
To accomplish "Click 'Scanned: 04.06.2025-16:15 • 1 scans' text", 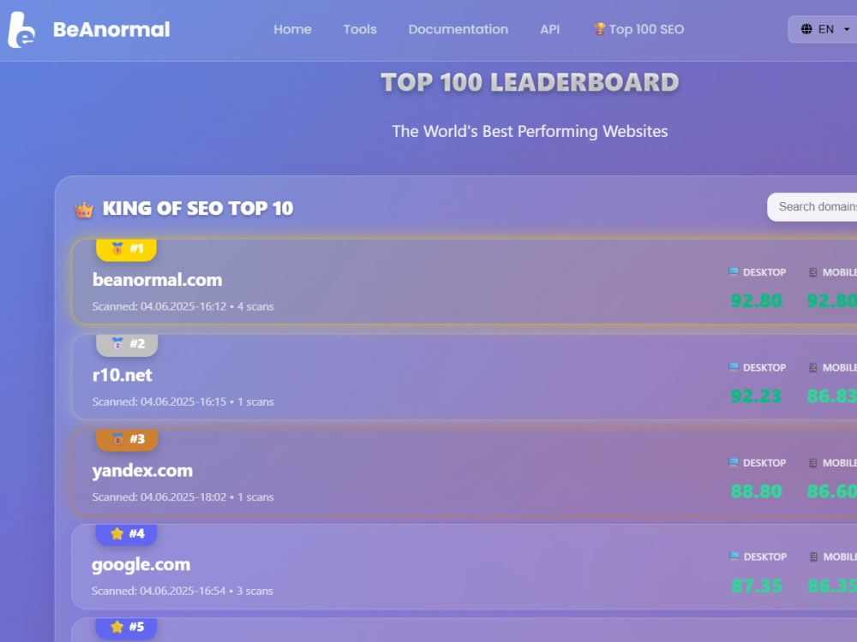I will (x=183, y=401).
